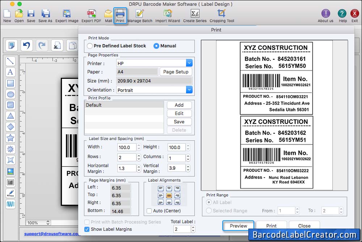Select Pre Defined Label Stock mode
This screenshot has width=362, height=242.
(x=90, y=46)
